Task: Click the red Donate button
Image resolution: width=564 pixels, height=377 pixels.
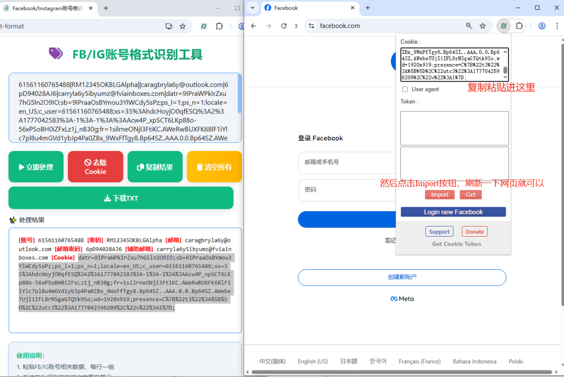Action: [x=474, y=232]
